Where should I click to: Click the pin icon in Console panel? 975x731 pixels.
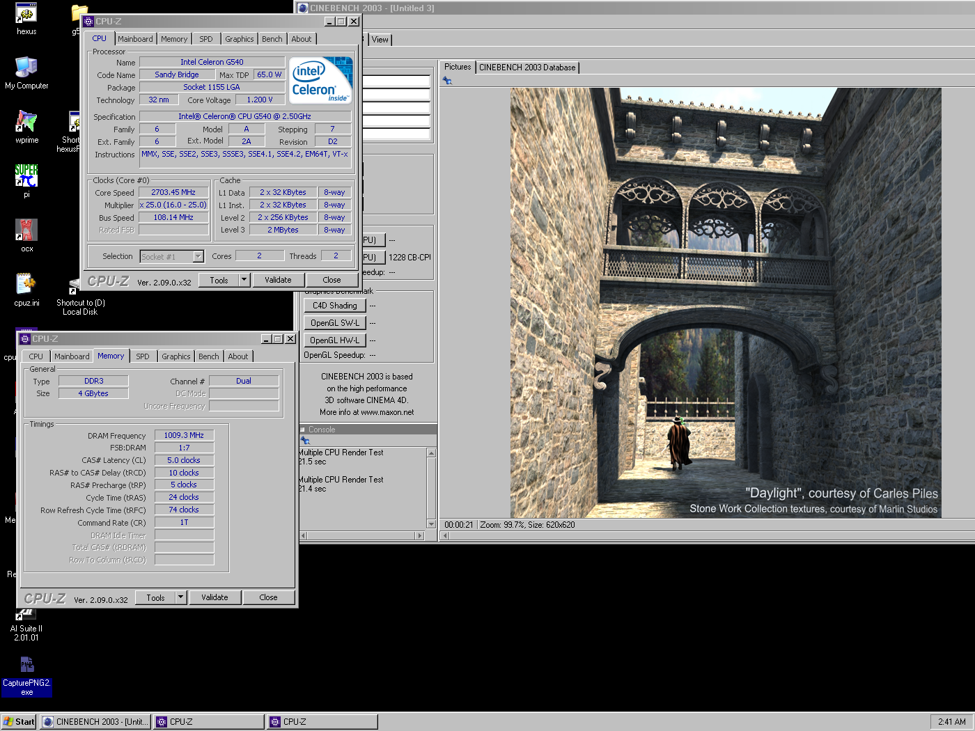click(x=304, y=440)
